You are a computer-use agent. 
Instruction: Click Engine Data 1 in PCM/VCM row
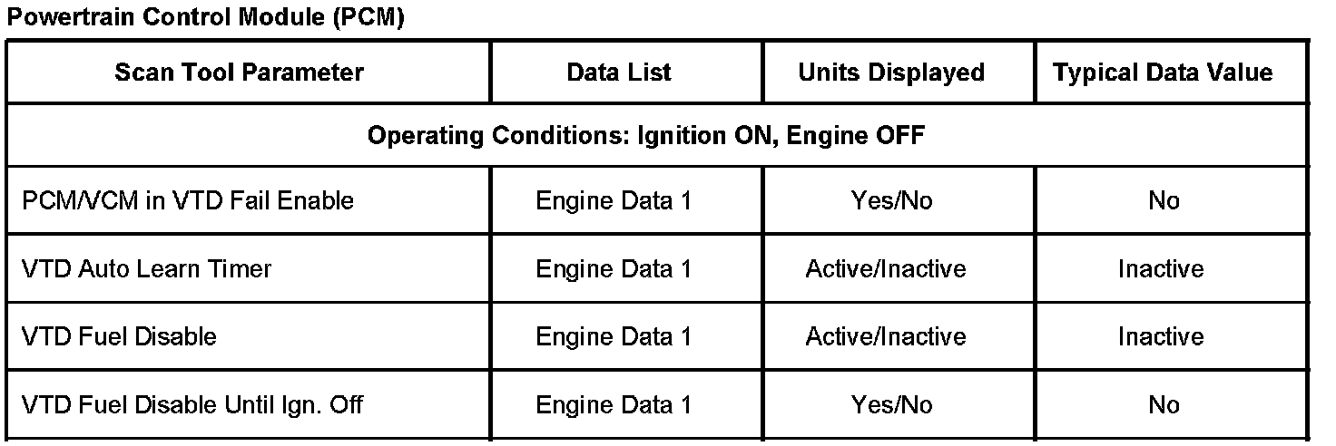point(614,200)
